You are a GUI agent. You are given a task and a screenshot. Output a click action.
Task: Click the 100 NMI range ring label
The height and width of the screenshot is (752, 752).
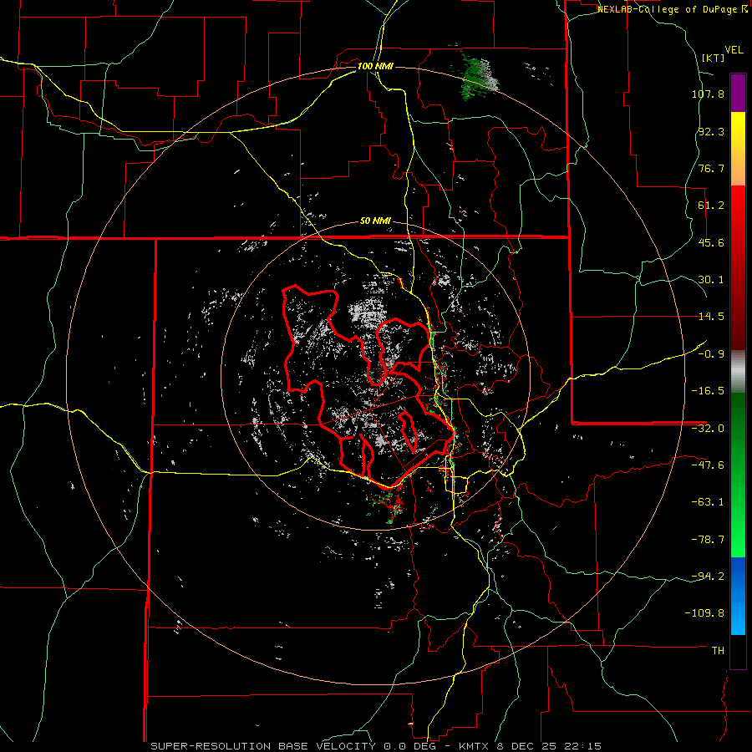pos(375,66)
